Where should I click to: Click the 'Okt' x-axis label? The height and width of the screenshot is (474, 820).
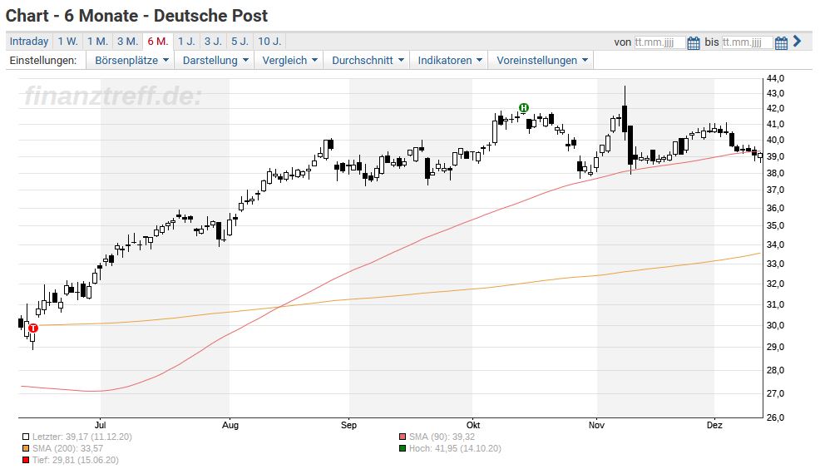pyautogui.click(x=472, y=425)
